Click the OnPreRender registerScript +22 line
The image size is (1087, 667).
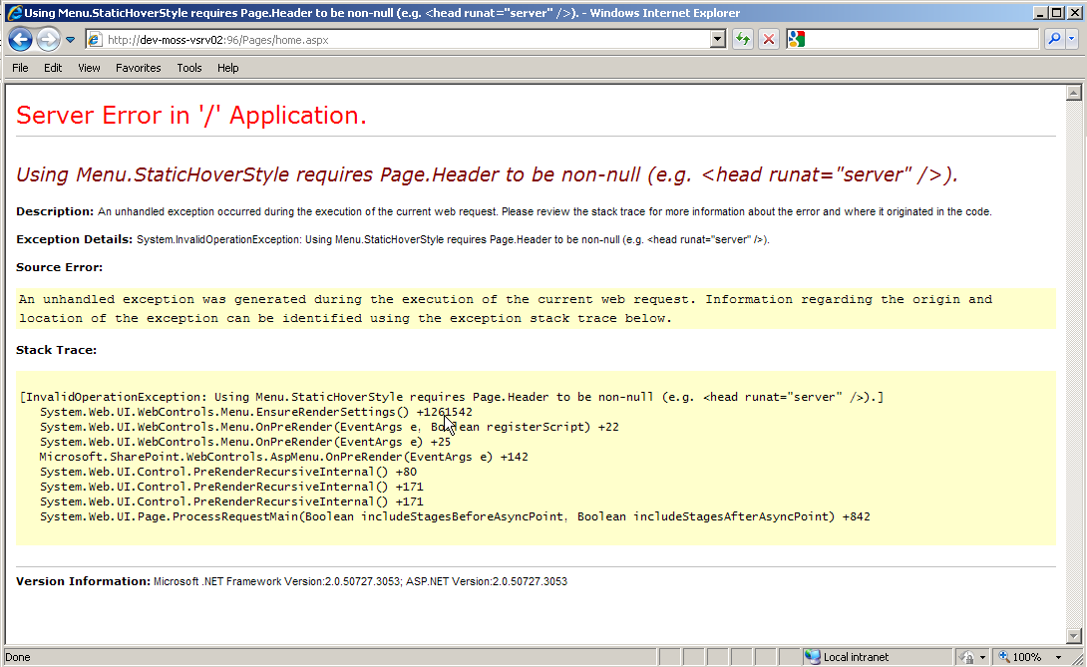coord(329,427)
